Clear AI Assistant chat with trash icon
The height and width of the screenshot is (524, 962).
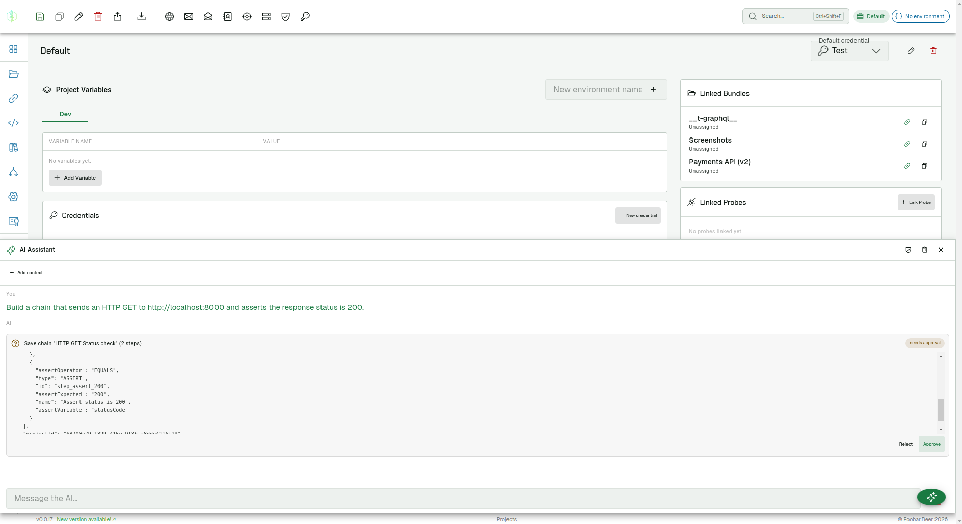coord(925,250)
